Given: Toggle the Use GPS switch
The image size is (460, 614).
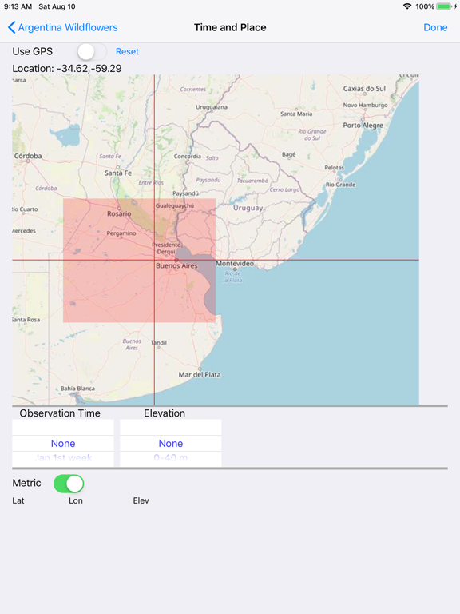Looking at the screenshot, I should pyautogui.click(x=92, y=51).
